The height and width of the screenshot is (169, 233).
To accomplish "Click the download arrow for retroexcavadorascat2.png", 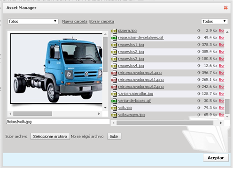I will click(x=199, y=87).
